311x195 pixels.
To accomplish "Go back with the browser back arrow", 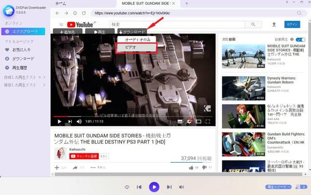I will tap(57, 13).
